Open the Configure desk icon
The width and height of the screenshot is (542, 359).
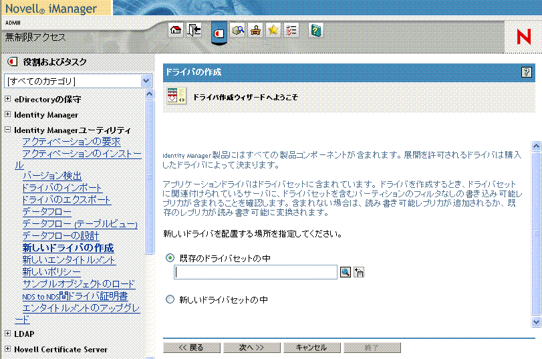(255, 31)
